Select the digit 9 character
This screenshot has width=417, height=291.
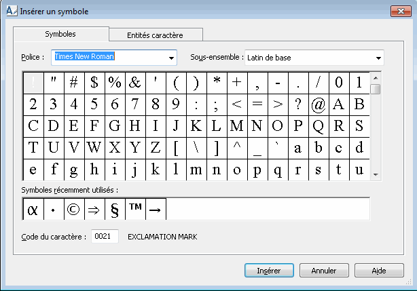coord(176,104)
